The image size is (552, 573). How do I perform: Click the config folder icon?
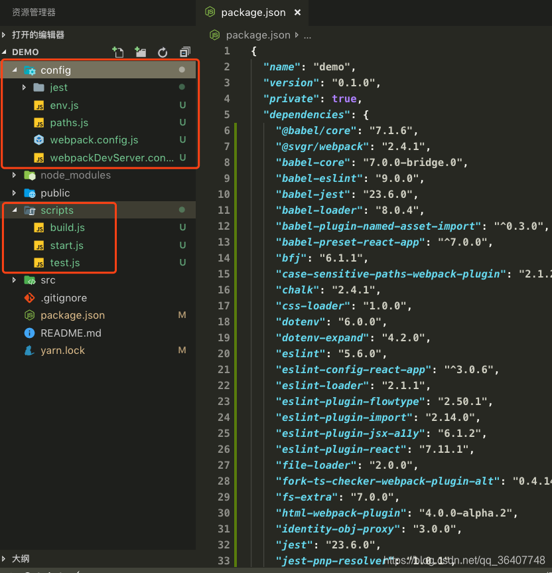click(x=30, y=70)
